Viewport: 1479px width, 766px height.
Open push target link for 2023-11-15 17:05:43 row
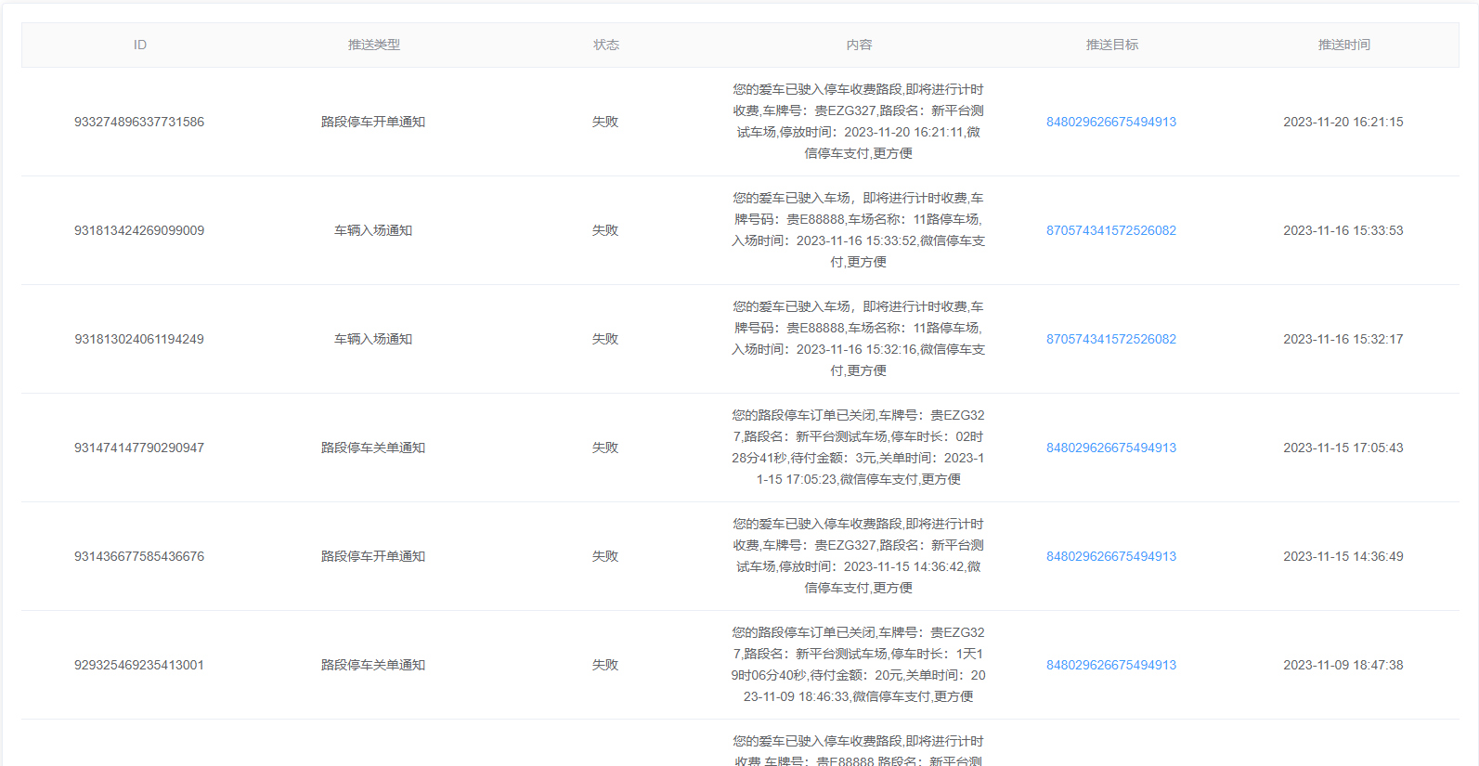pos(1110,448)
